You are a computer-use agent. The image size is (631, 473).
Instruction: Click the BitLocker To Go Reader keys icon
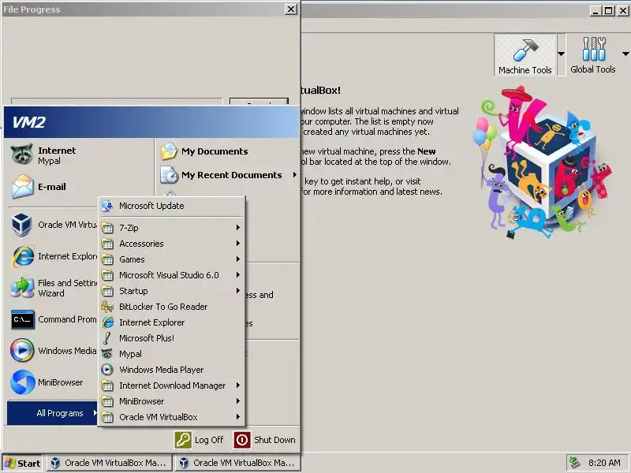107,307
